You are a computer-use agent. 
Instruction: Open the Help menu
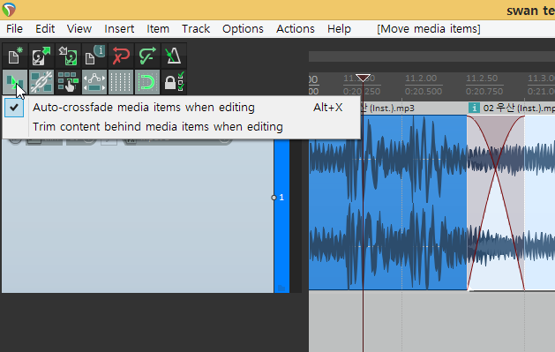(x=339, y=28)
